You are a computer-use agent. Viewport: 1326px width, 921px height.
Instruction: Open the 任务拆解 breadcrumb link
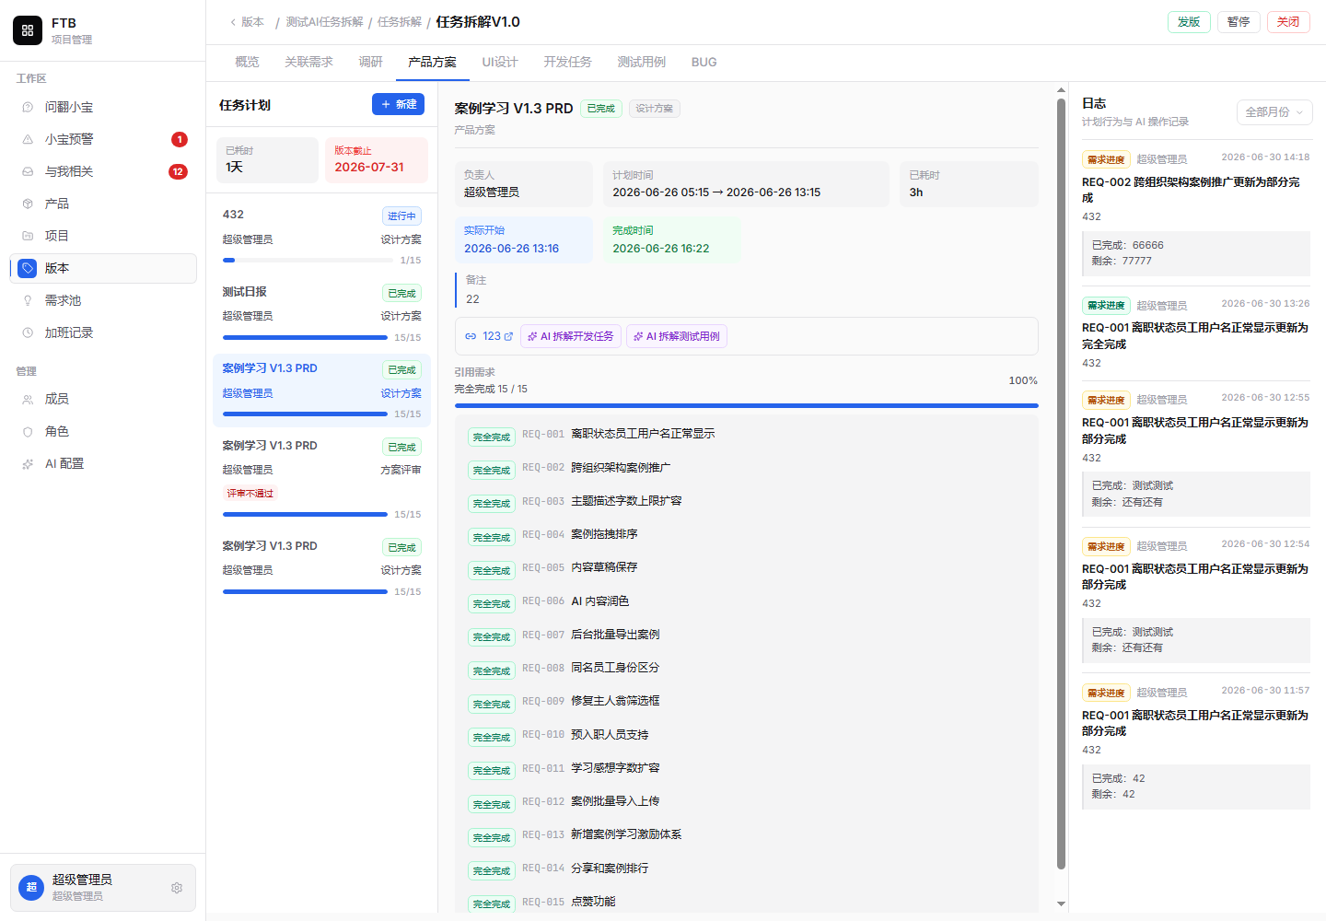400,22
